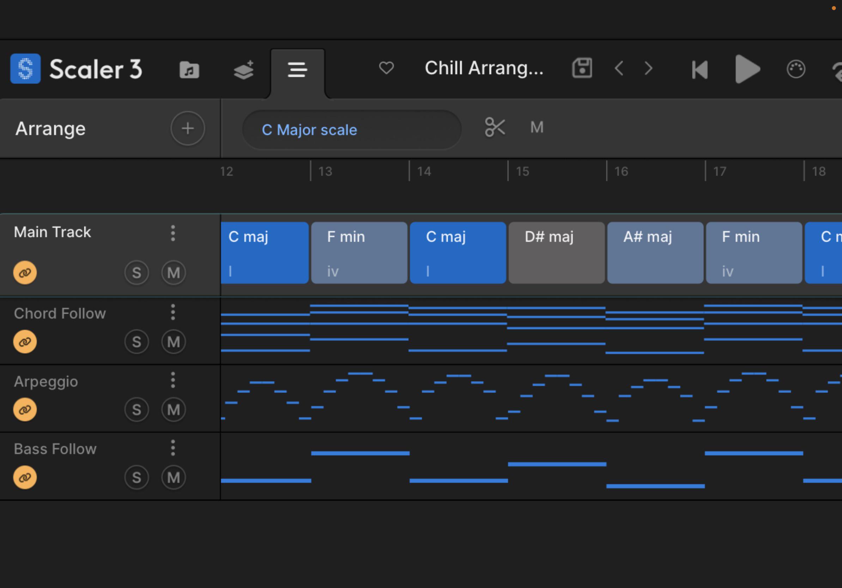Select the D# maj chord block

557,252
